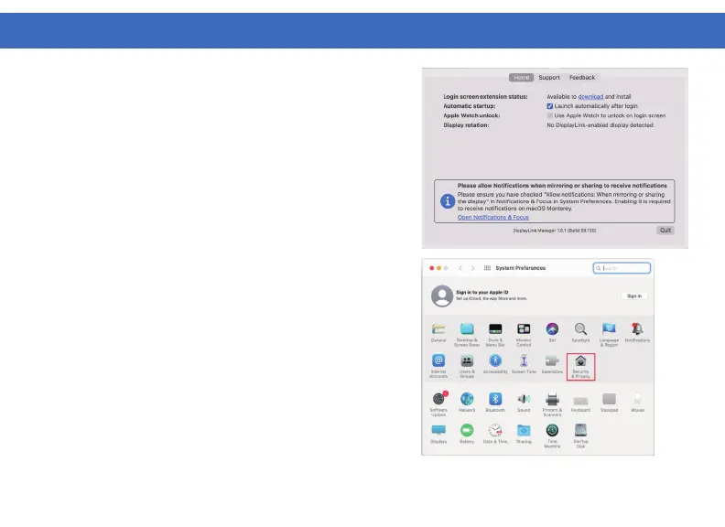Open Mission Control preferences
Viewport: 725px width, 527px height.
click(524, 329)
